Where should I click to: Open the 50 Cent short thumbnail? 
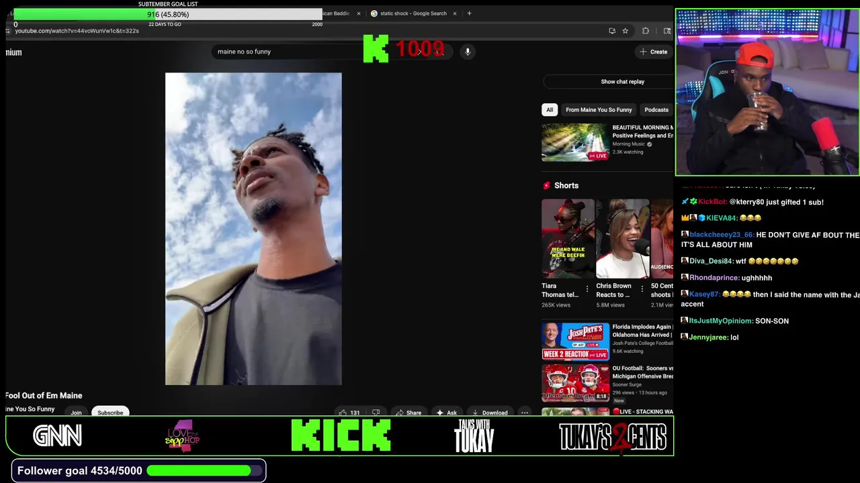[662, 239]
